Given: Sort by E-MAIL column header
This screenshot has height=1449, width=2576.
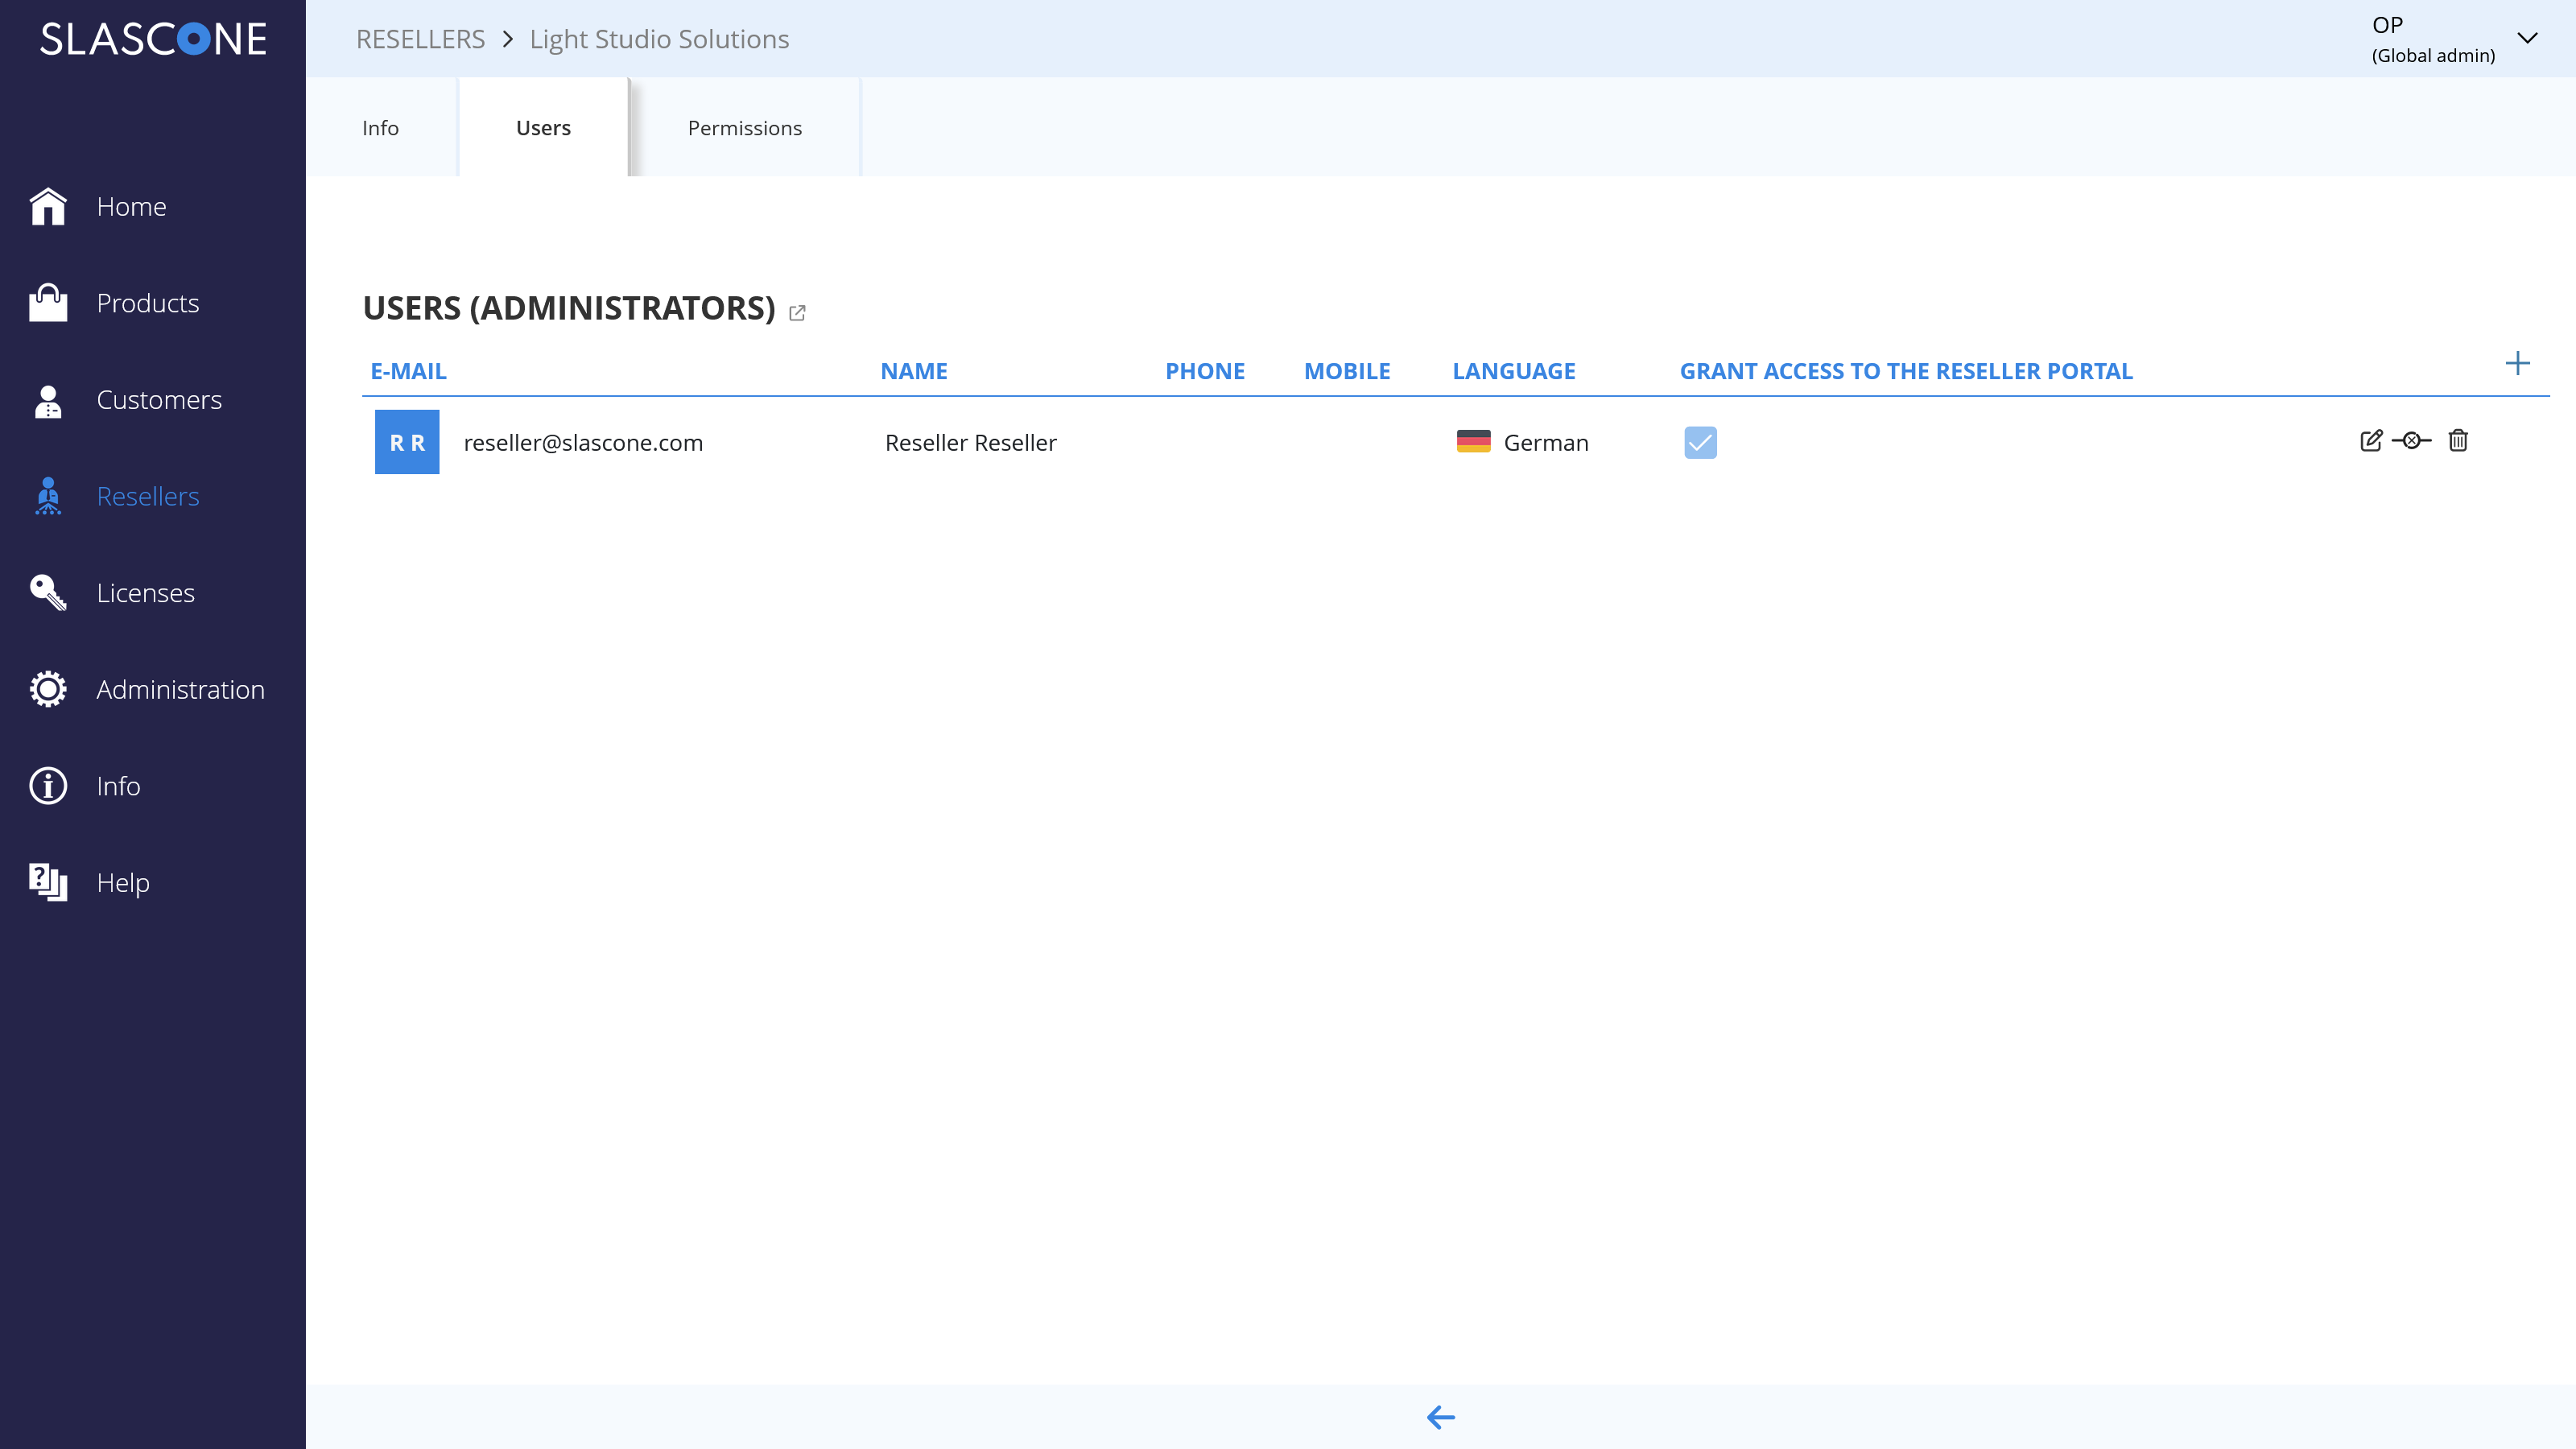Looking at the screenshot, I should coord(408,371).
